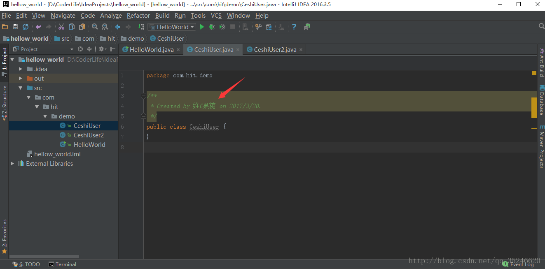Click the Undo arrow icon
545x269 pixels.
38,27
